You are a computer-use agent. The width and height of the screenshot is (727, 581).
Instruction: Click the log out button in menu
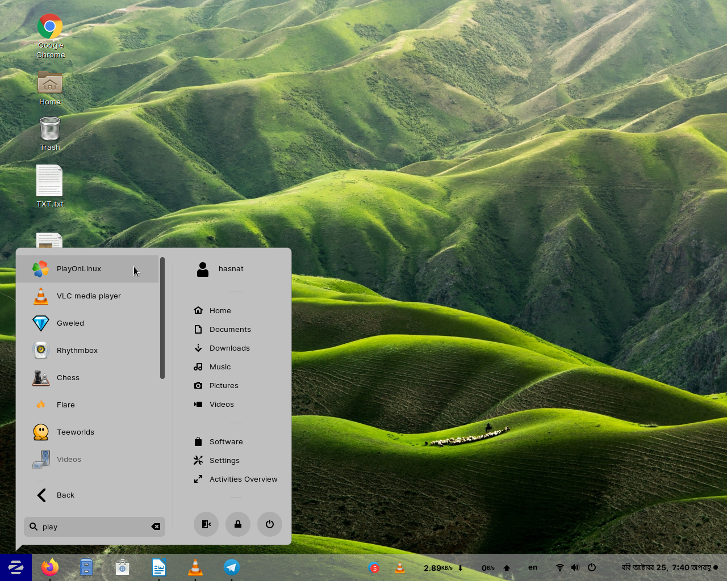click(x=206, y=524)
